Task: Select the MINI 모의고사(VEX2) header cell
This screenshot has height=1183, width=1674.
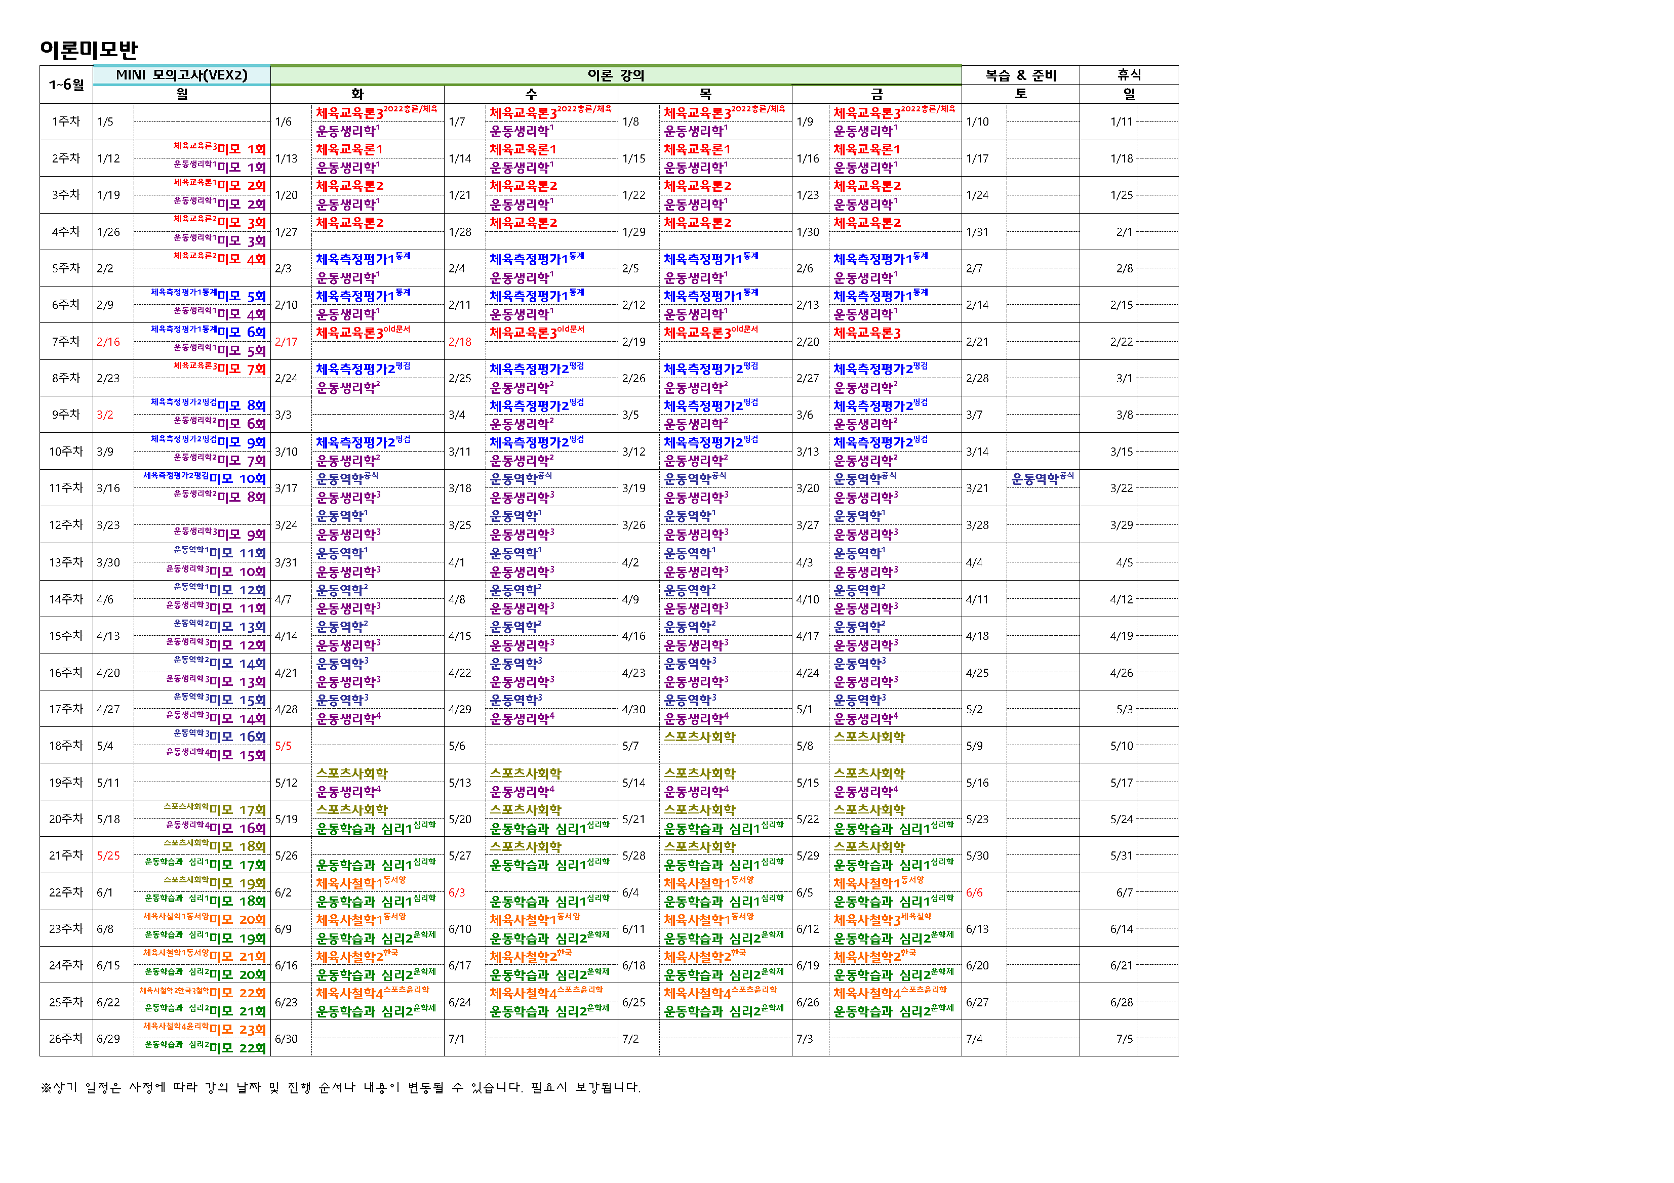Action: click(182, 75)
